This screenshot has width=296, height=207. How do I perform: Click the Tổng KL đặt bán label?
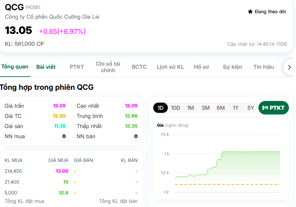[x=118, y=201]
